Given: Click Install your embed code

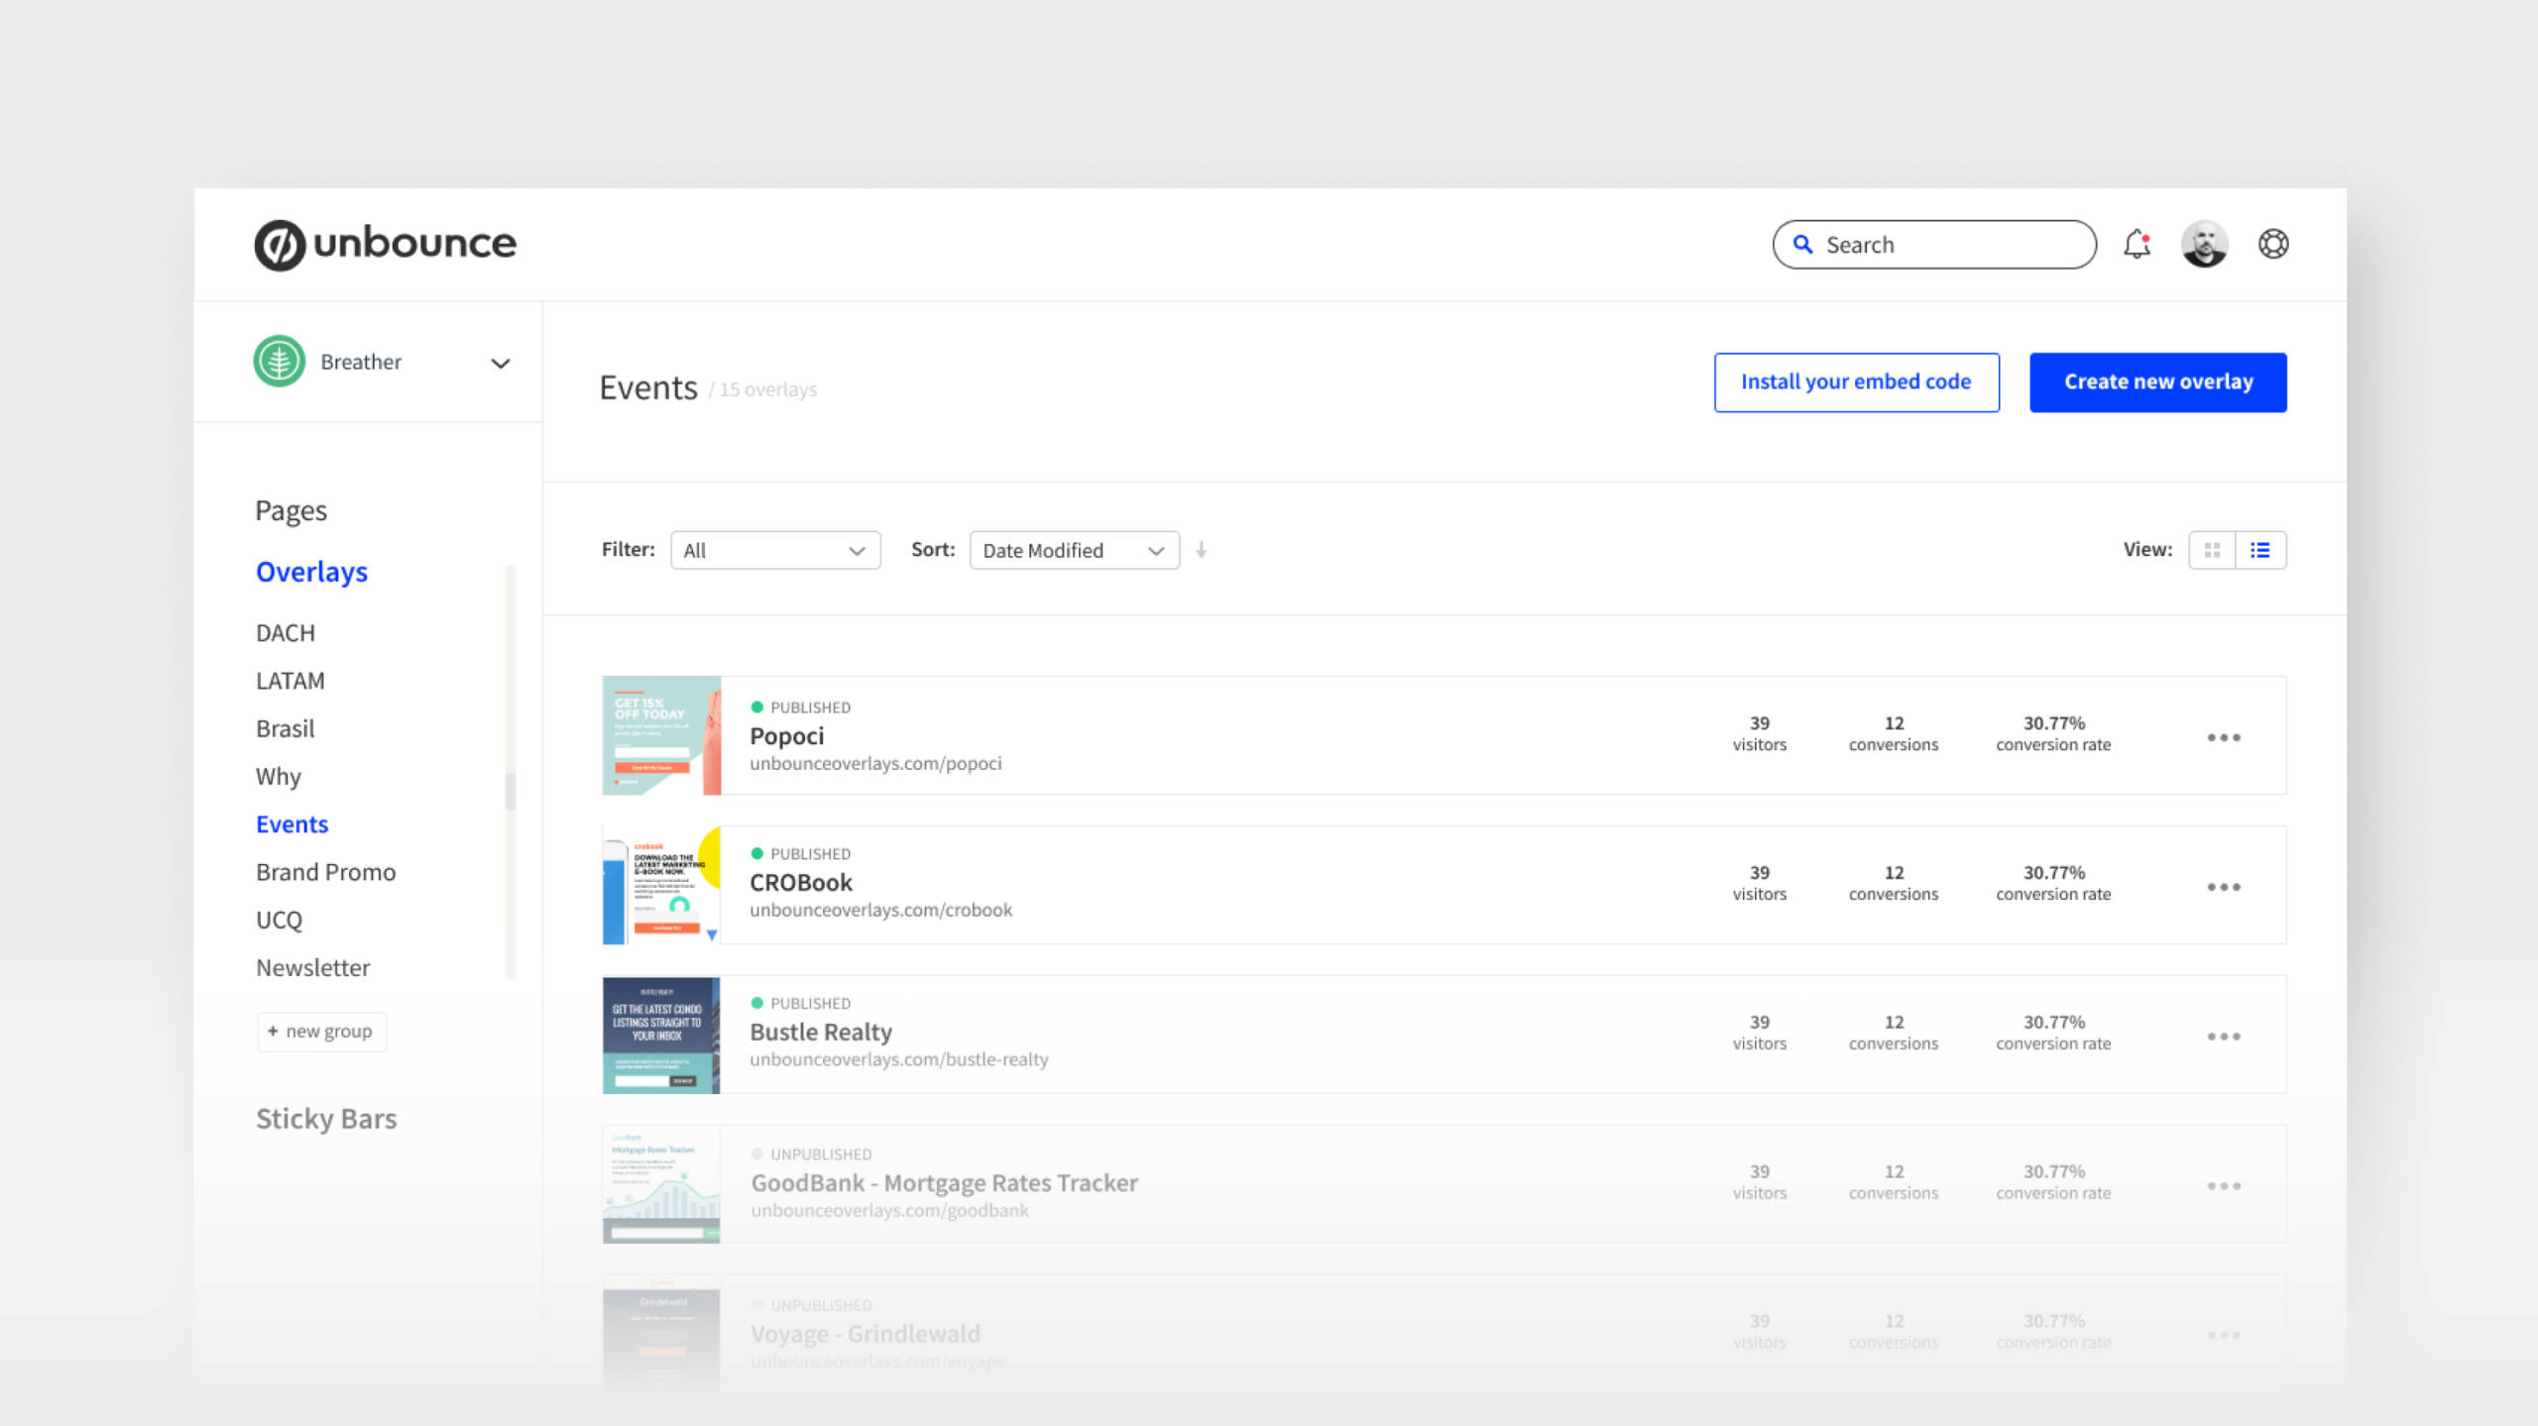Looking at the screenshot, I should pos(1856,383).
